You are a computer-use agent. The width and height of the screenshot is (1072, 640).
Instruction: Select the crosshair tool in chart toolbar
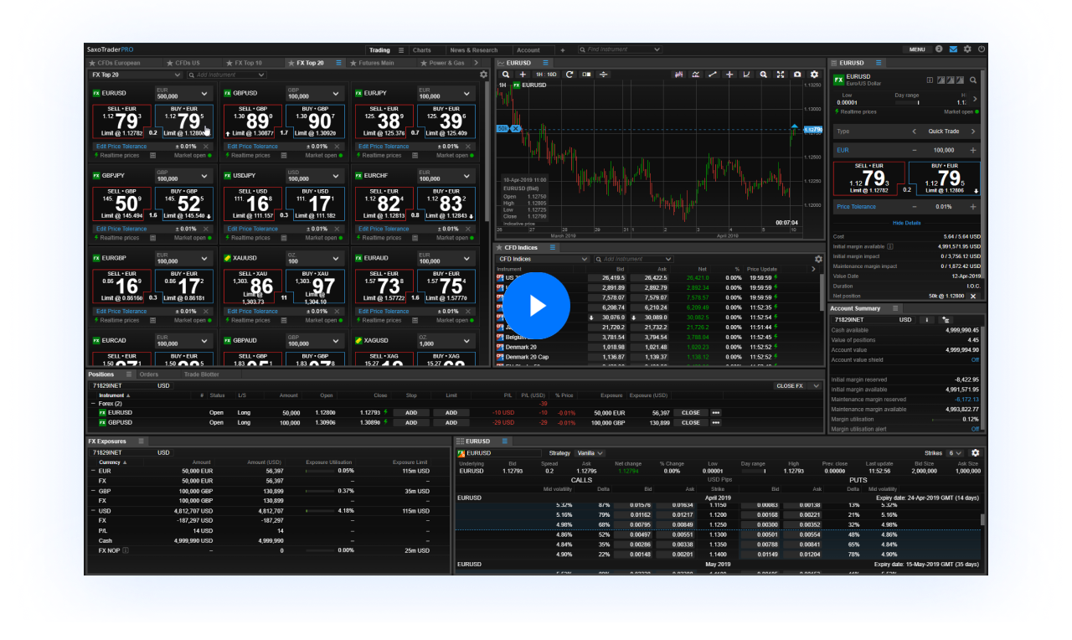[x=729, y=75]
